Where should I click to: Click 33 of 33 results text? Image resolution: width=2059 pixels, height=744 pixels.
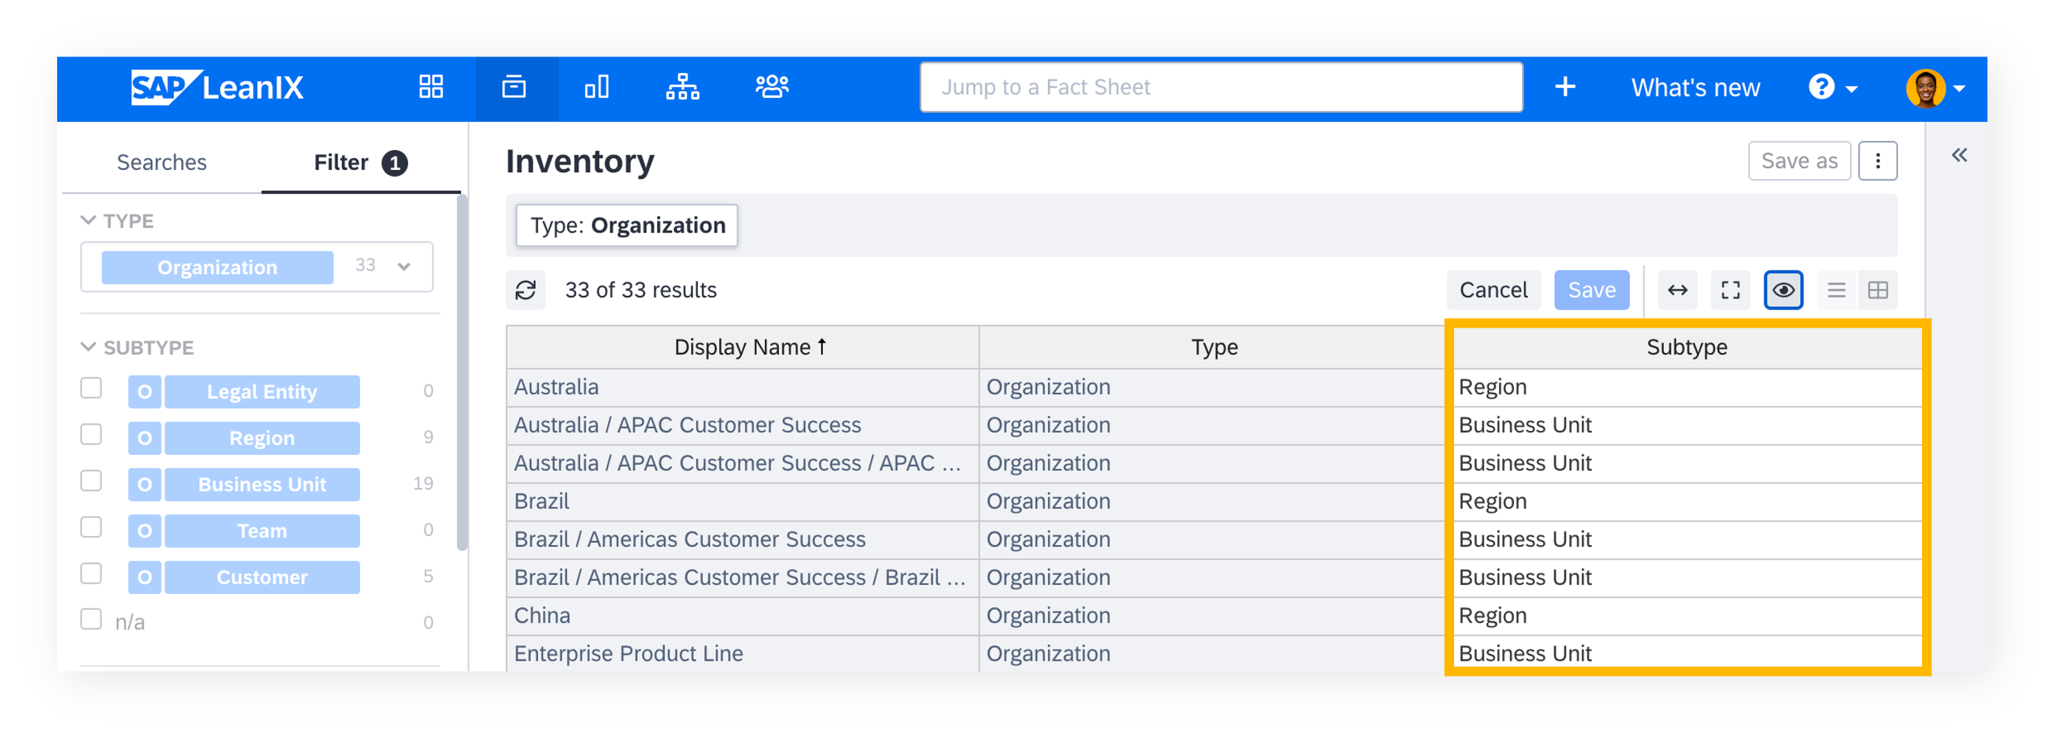point(640,290)
